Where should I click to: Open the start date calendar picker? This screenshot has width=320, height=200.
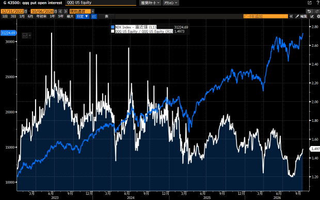click(x=26, y=11)
